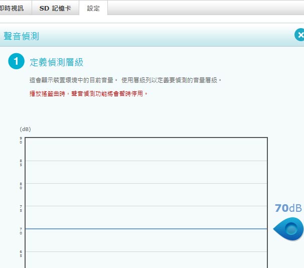Viewport: 304px width, 268px height.
Task: Click the 聲音偵測 panel header title
Action: [21, 36]
